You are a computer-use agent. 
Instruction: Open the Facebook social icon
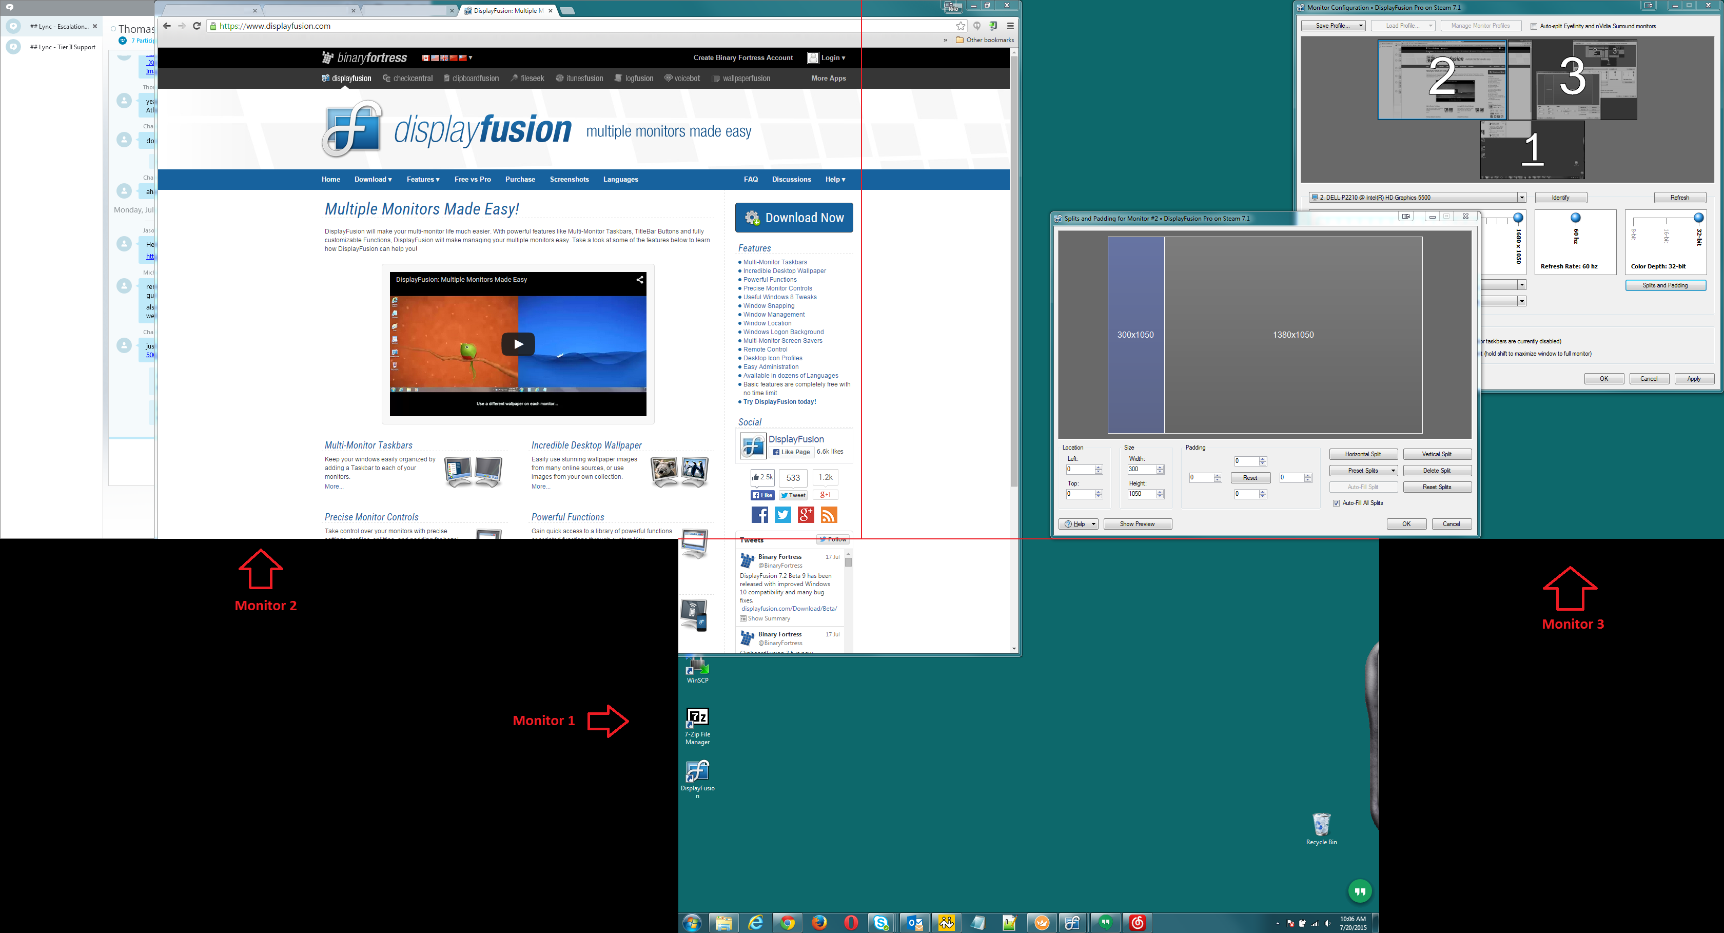click(759, 515)
